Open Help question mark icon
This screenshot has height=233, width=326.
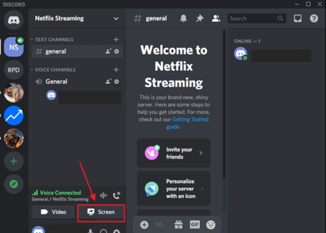[x=314, y=19]
